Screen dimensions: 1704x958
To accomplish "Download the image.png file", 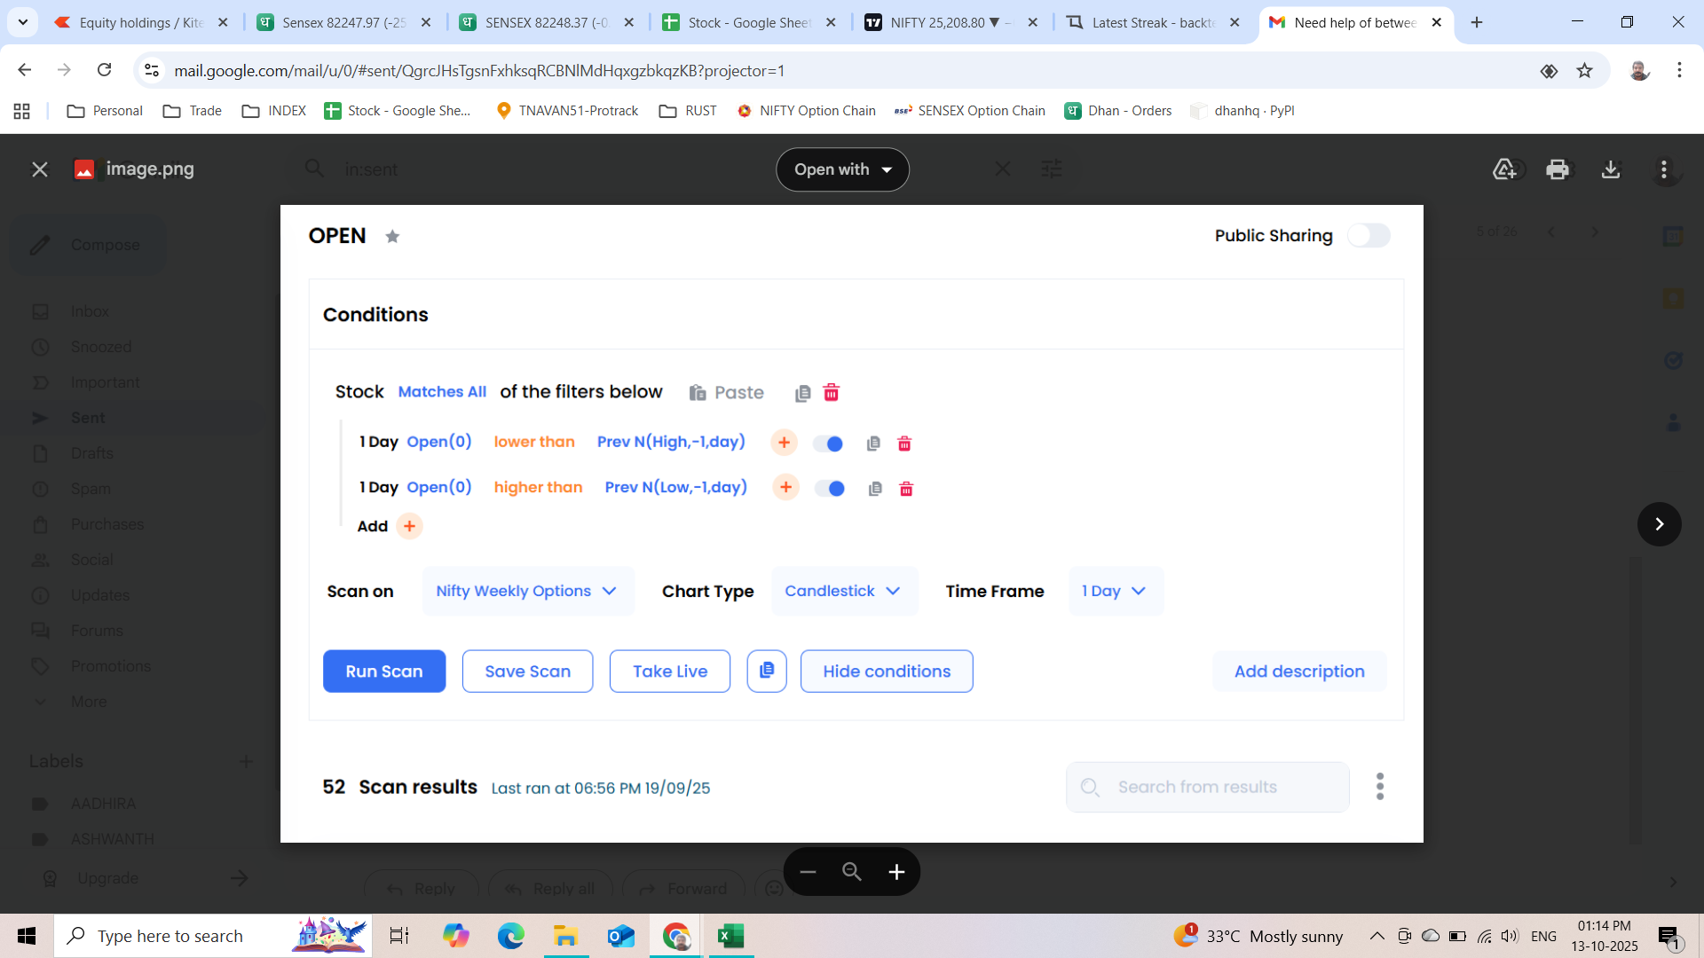I will (x=1610, y=169).
